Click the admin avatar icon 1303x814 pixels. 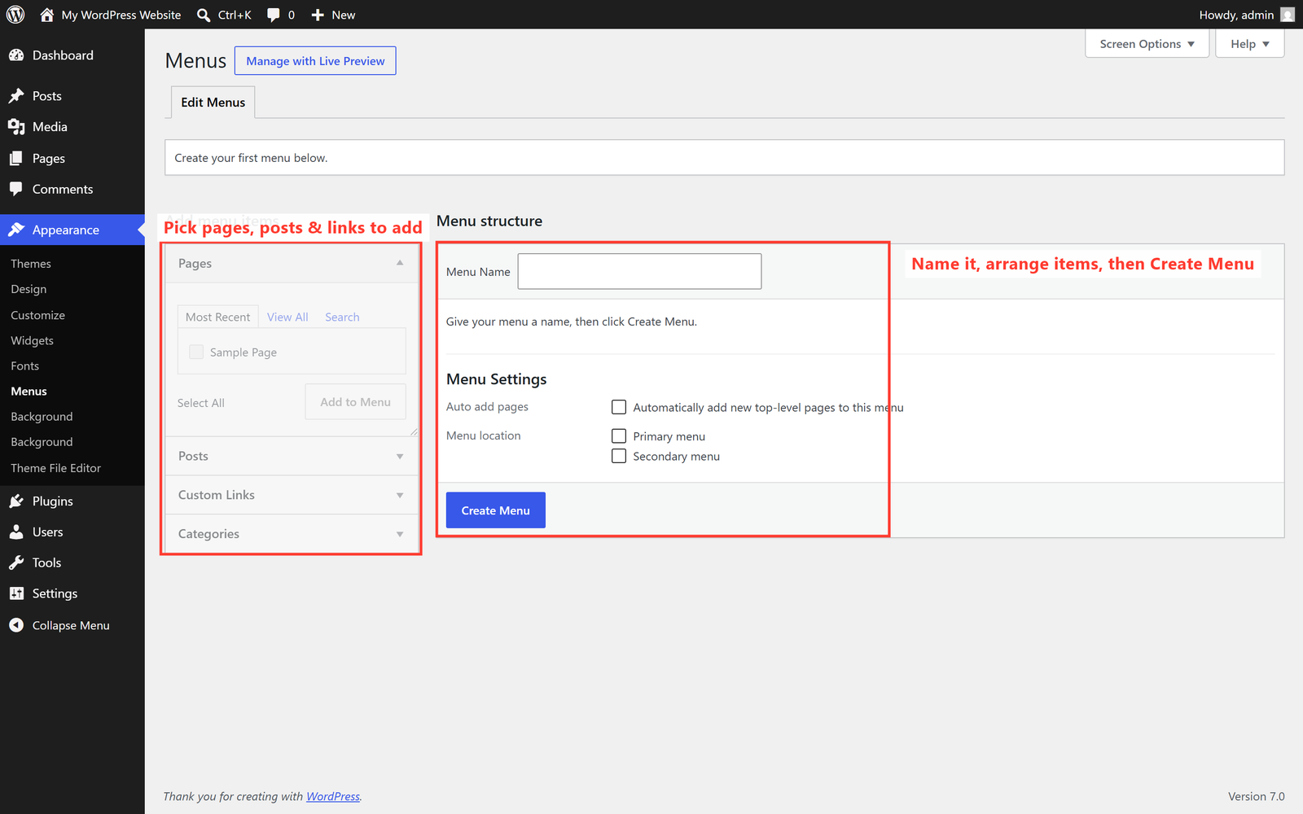click(x=1288, y=15)
